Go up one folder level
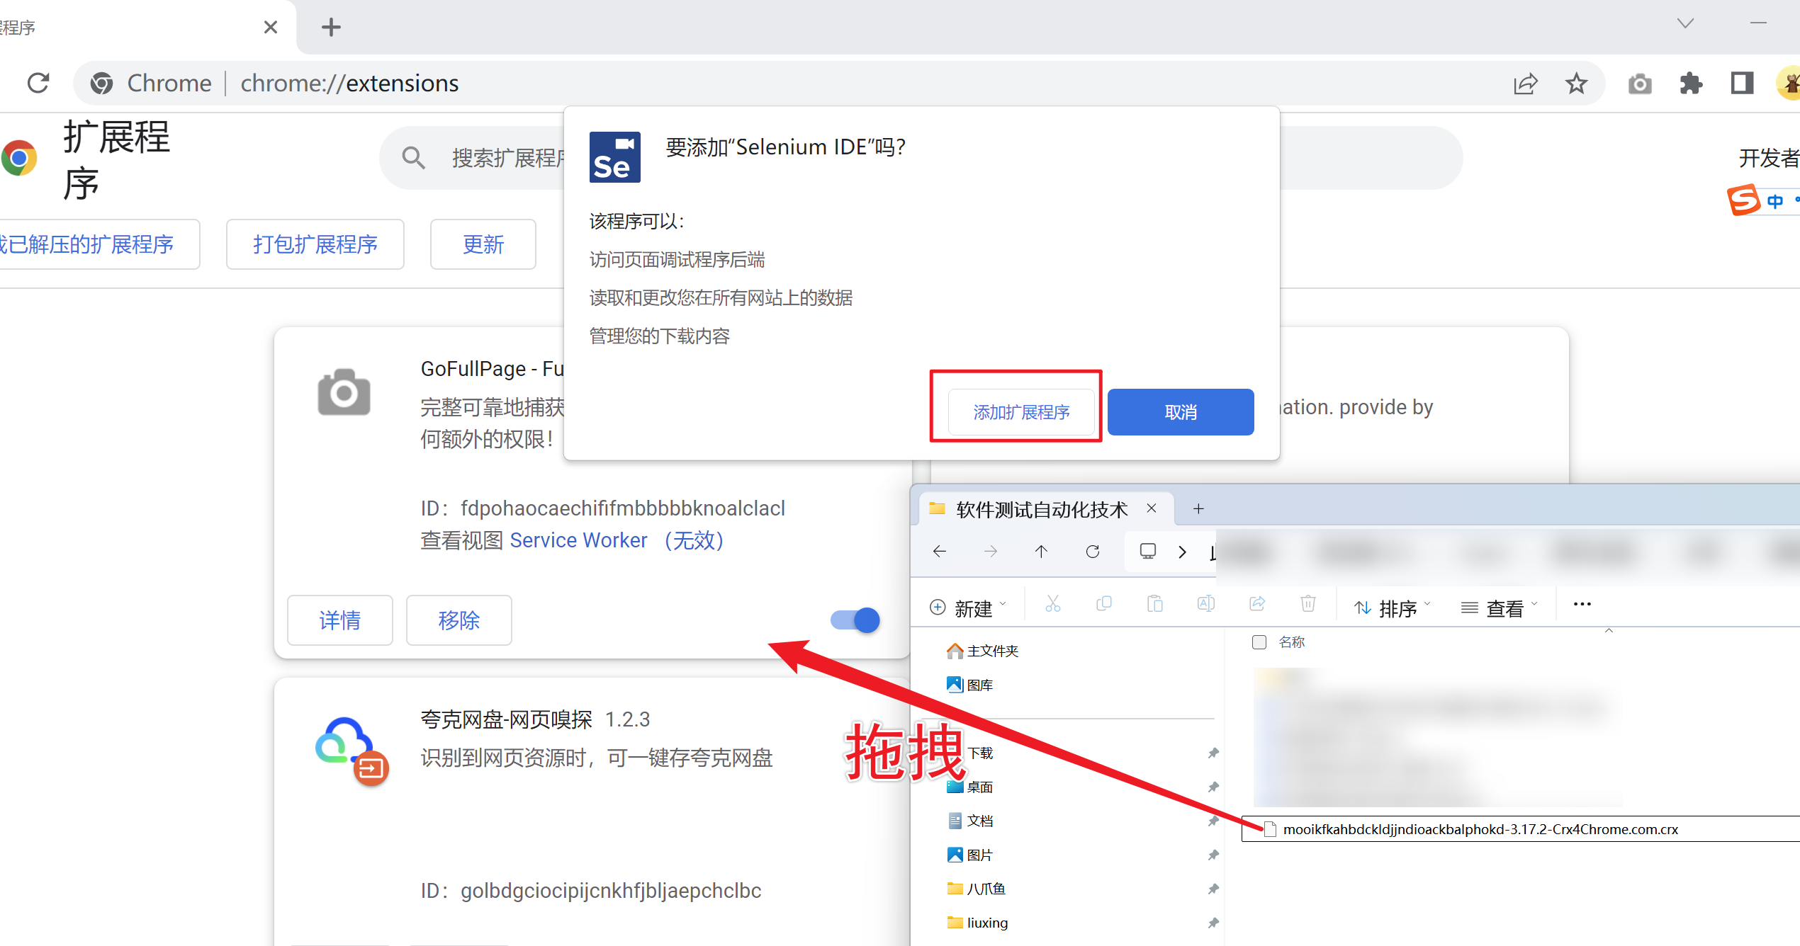This screenshot has width=1800, height=946. tap(1041, 551)
